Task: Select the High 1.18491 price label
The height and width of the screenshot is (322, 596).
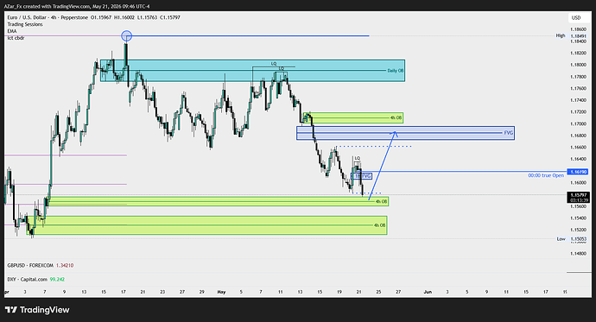Action: [572, 35]
